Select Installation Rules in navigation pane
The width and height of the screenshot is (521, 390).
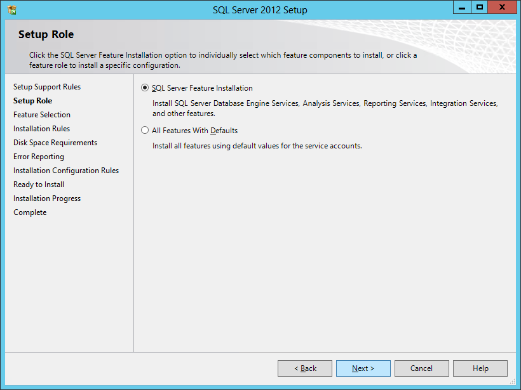point(41,128)
